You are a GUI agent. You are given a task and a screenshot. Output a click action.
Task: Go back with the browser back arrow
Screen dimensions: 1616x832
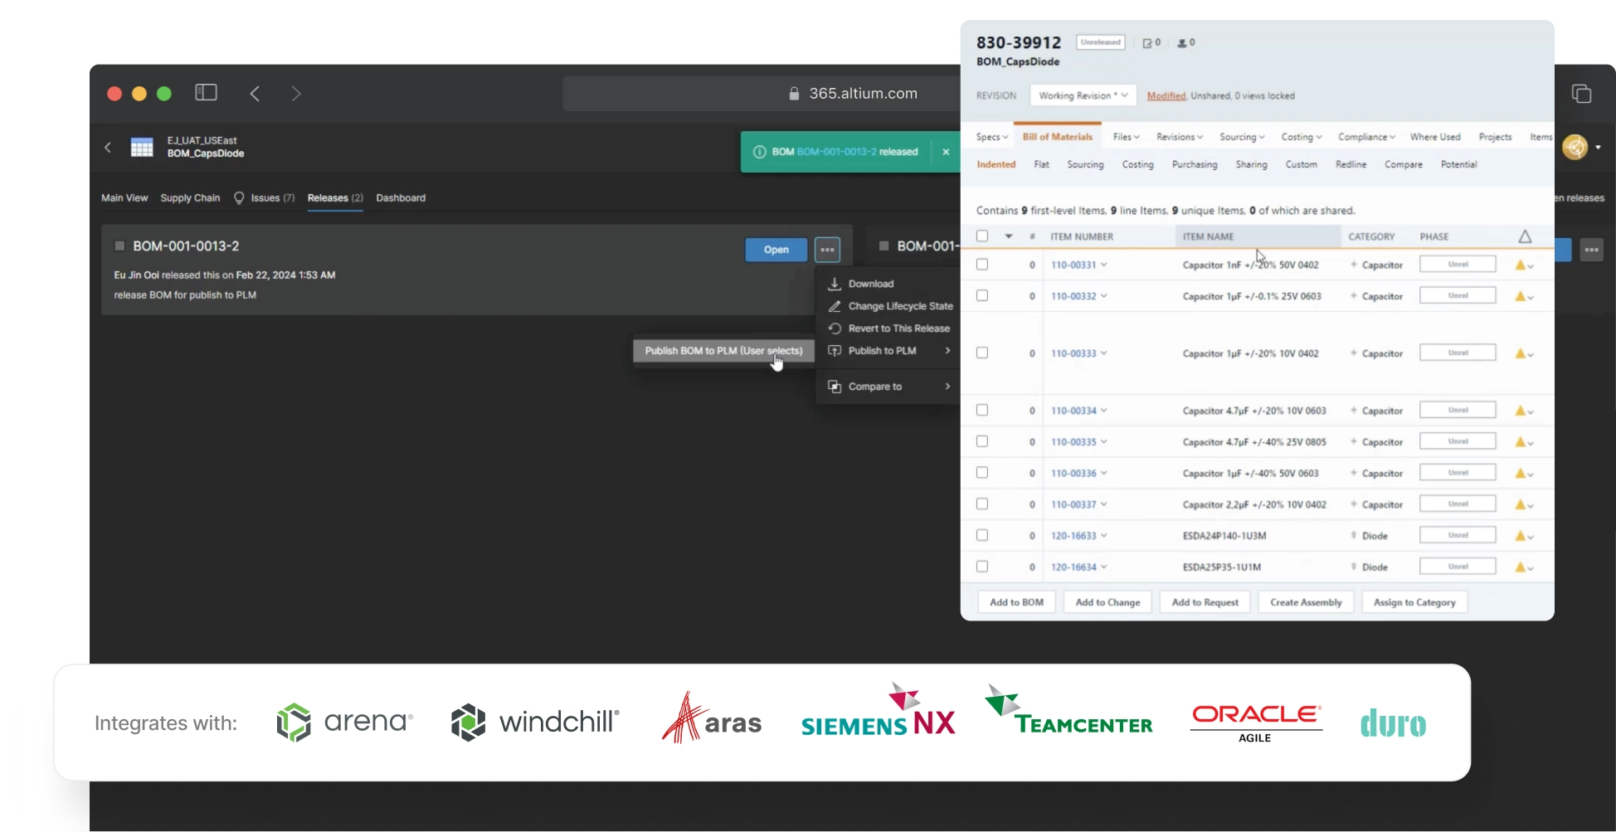click(x=255, y=94)
